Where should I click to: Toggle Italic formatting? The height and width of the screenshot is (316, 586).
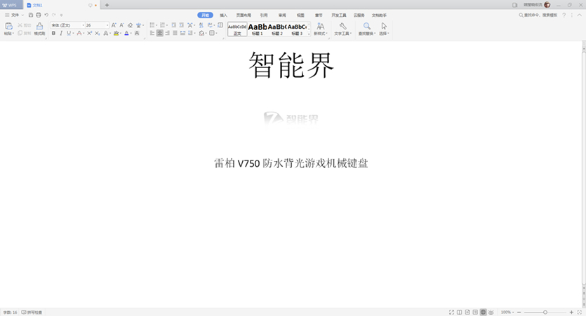click(61, 33)
